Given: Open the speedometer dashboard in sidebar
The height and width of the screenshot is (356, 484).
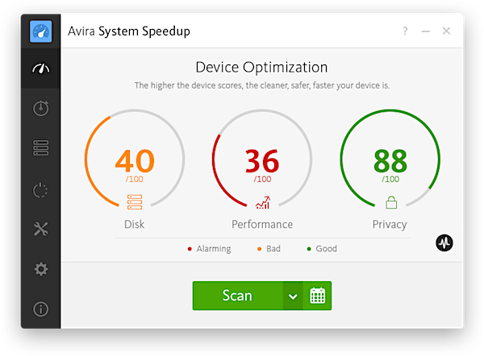Looking at the screenshot, I should [x=40, y=69].
